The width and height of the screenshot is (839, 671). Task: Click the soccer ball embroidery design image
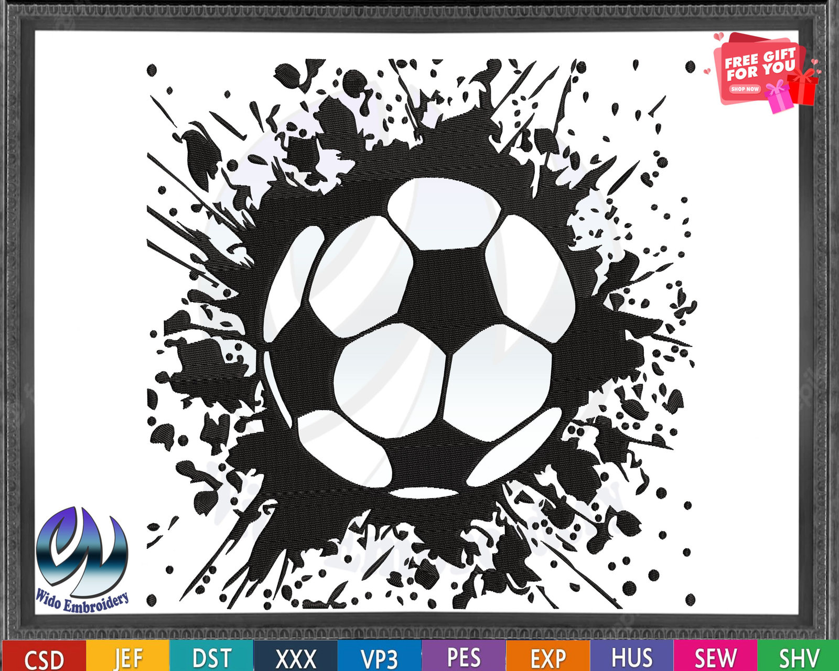(421, 334)
